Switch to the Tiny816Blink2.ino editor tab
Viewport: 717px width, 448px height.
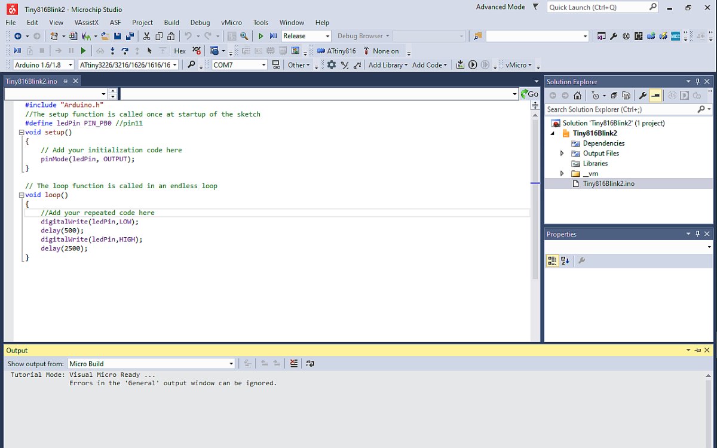coord(32,81)
